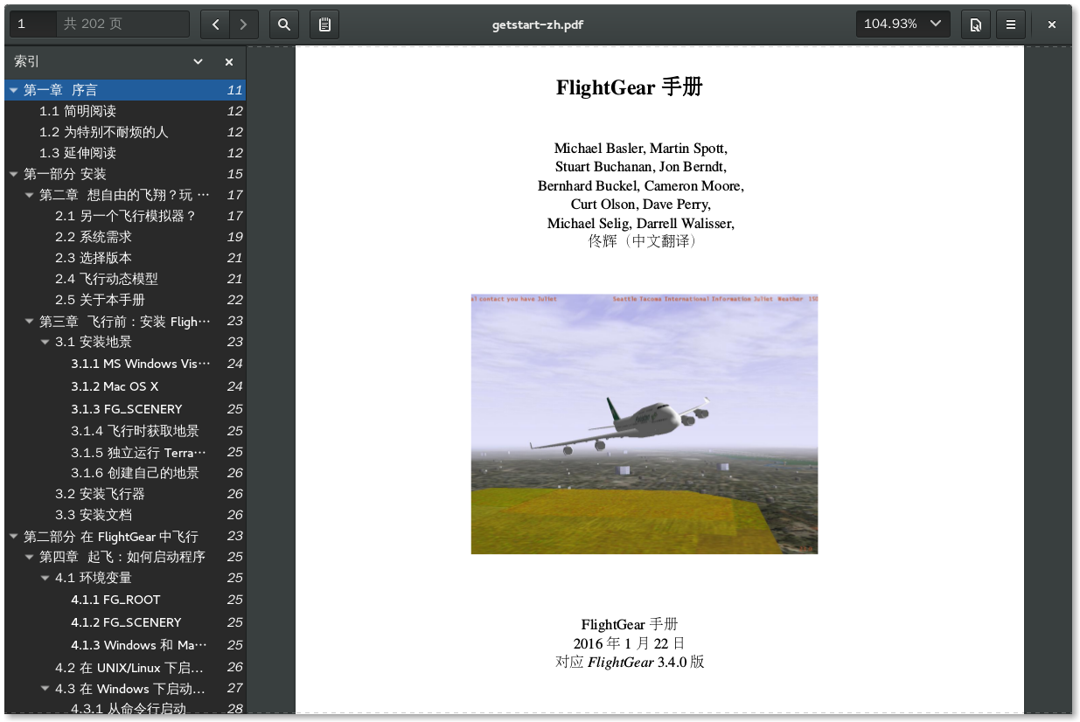Go to the next page
The image size is (1080, 722).
pos(243,24)
